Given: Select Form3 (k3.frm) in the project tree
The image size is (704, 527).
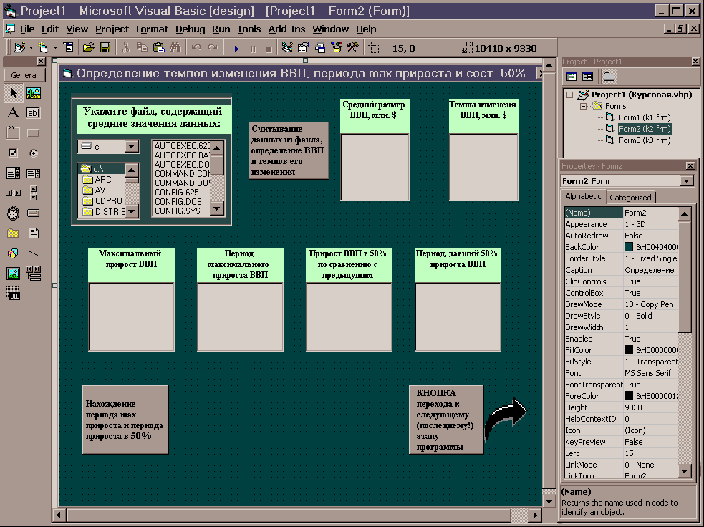Looking at the screenshot, I should tap(644, 140).
